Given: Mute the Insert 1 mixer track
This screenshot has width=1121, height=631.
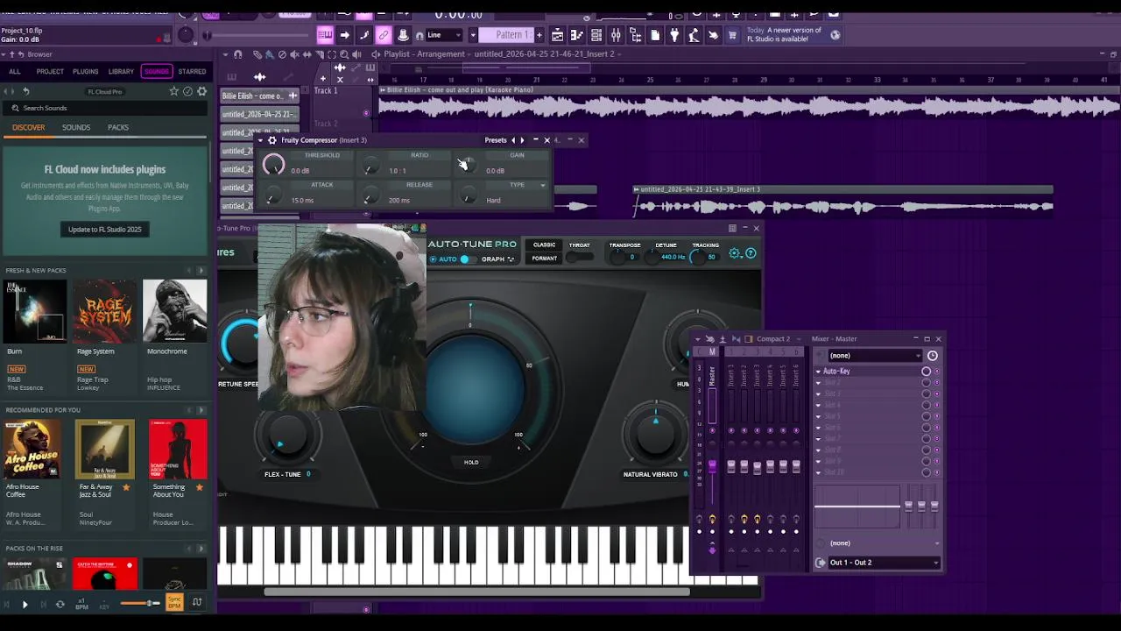Looking at the screenshot, I should click(731, 430).
